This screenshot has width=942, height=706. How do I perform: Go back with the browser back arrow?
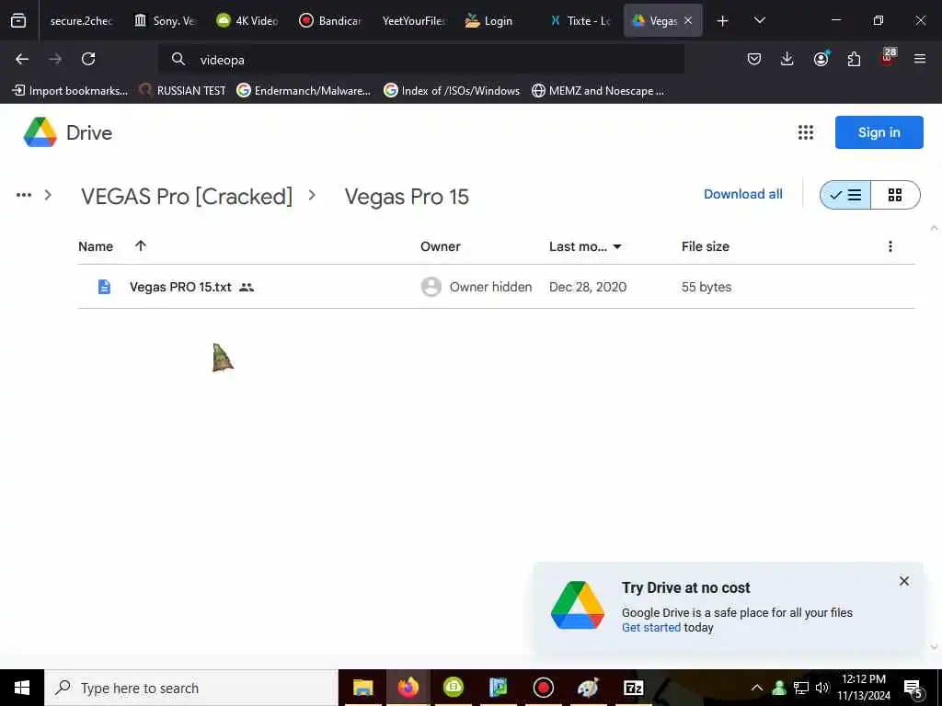[22, 59]
